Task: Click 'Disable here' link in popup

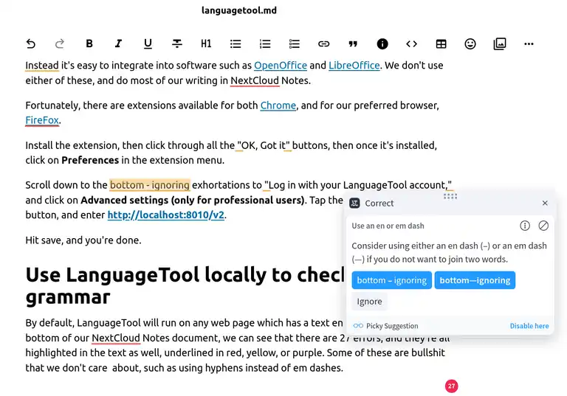Action: pos(529,326)
